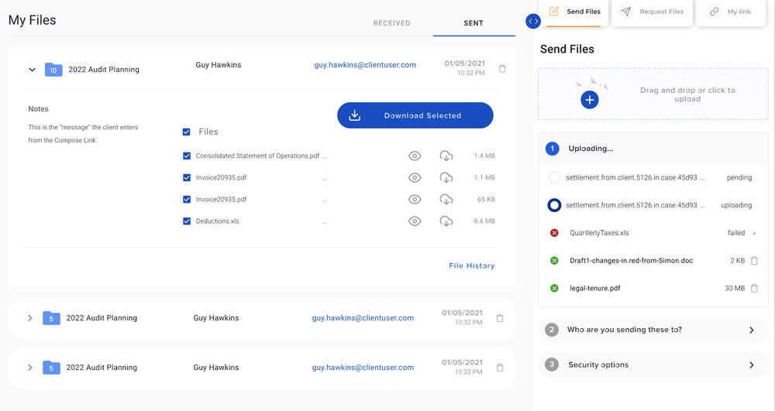Open the Request Files tab
This screenshot has width=775, height=411.
[x=654, y=12]
